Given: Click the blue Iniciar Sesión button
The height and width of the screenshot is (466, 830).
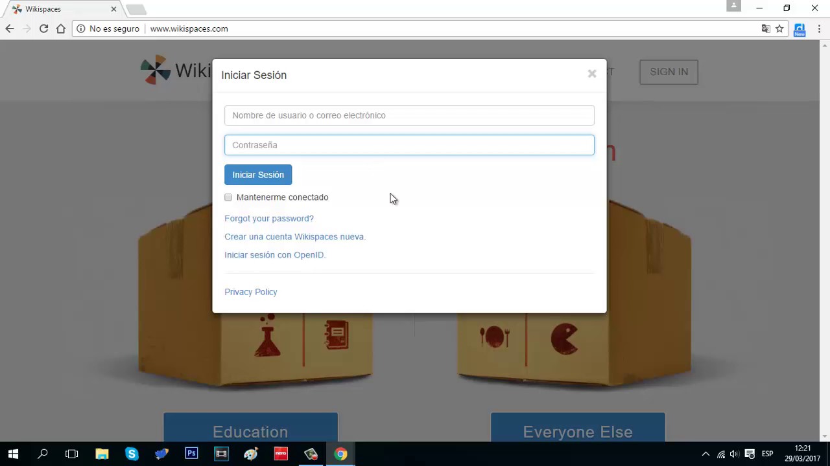Looking at the screenshot, I should (258, 175).
